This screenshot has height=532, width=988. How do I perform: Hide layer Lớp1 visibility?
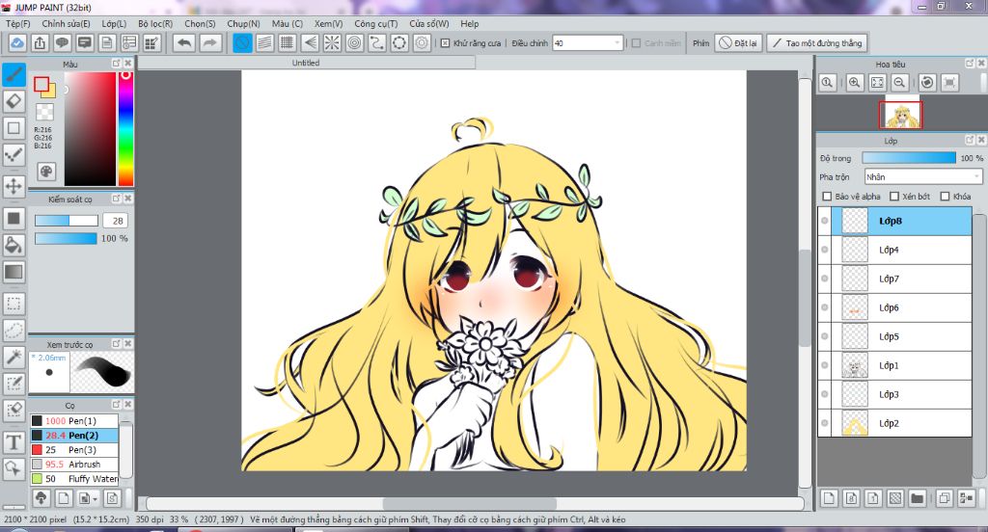point(824,366)
